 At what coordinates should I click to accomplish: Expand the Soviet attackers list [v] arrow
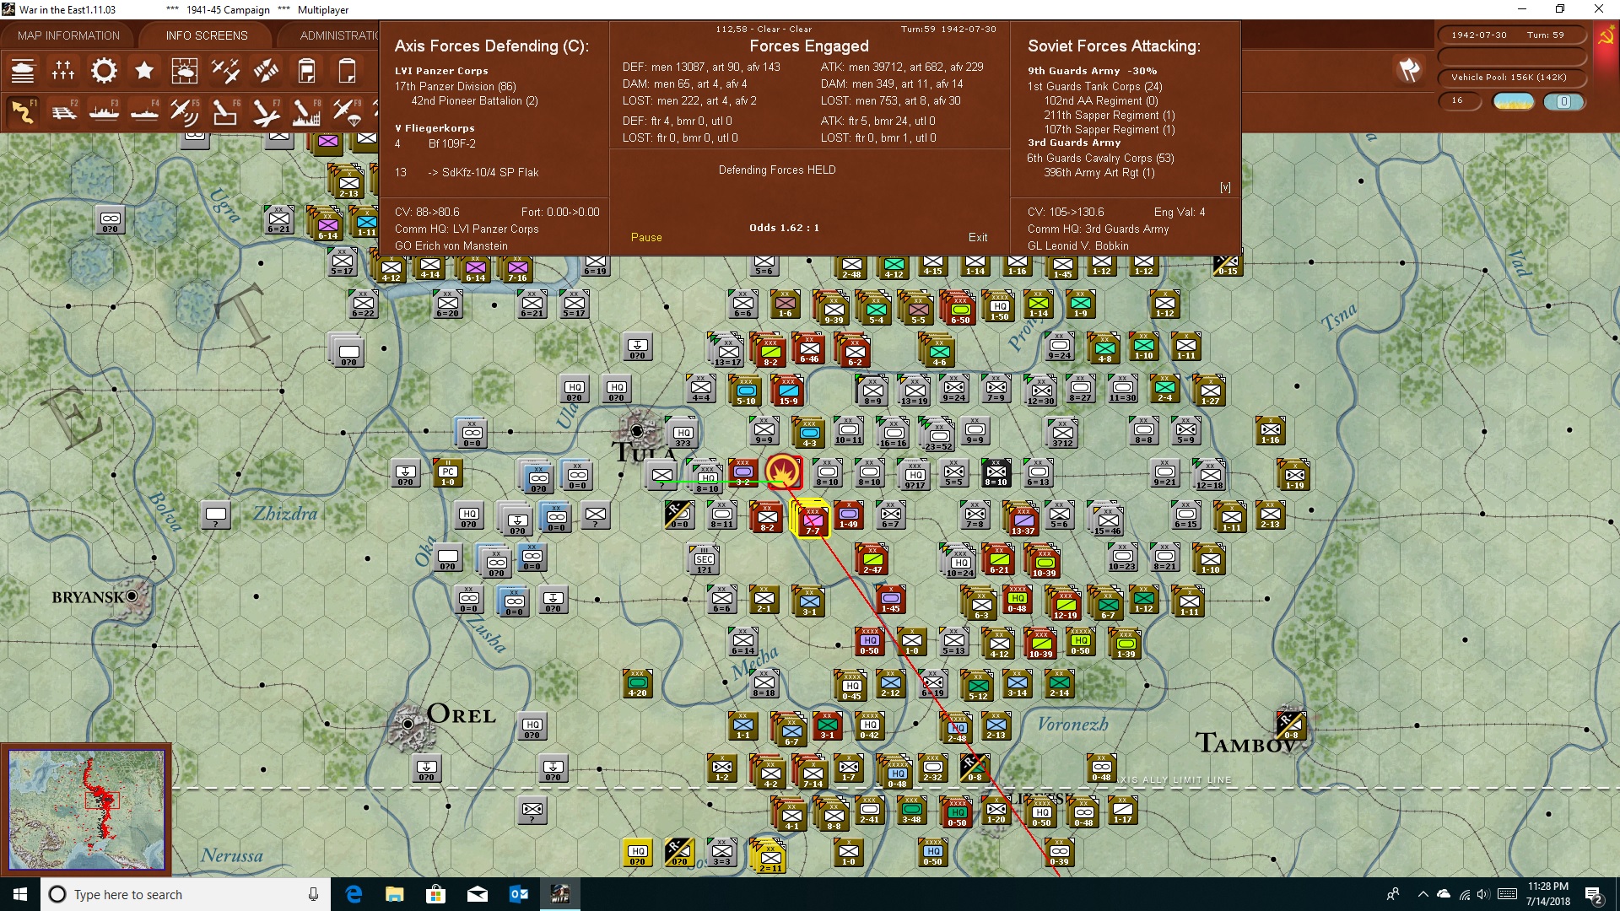click(x=1225, y=187)
